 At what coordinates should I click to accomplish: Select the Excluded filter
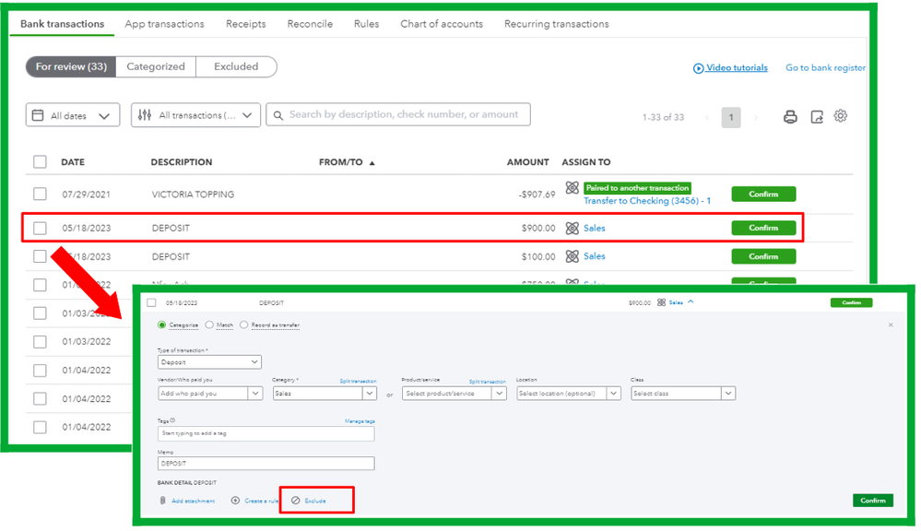pos(236,67)
